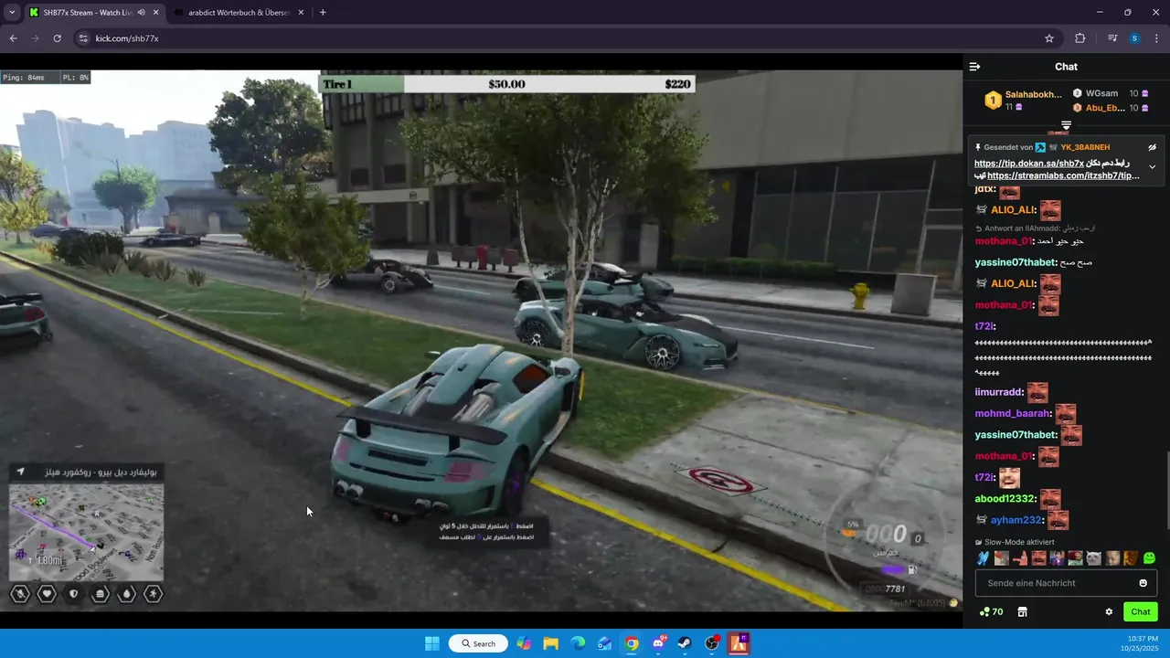The width and height of the screenshot is (1170, 658).
Task: Hide the pinned message with the crossed-eye icon
Action: [x=1152, y=147]
